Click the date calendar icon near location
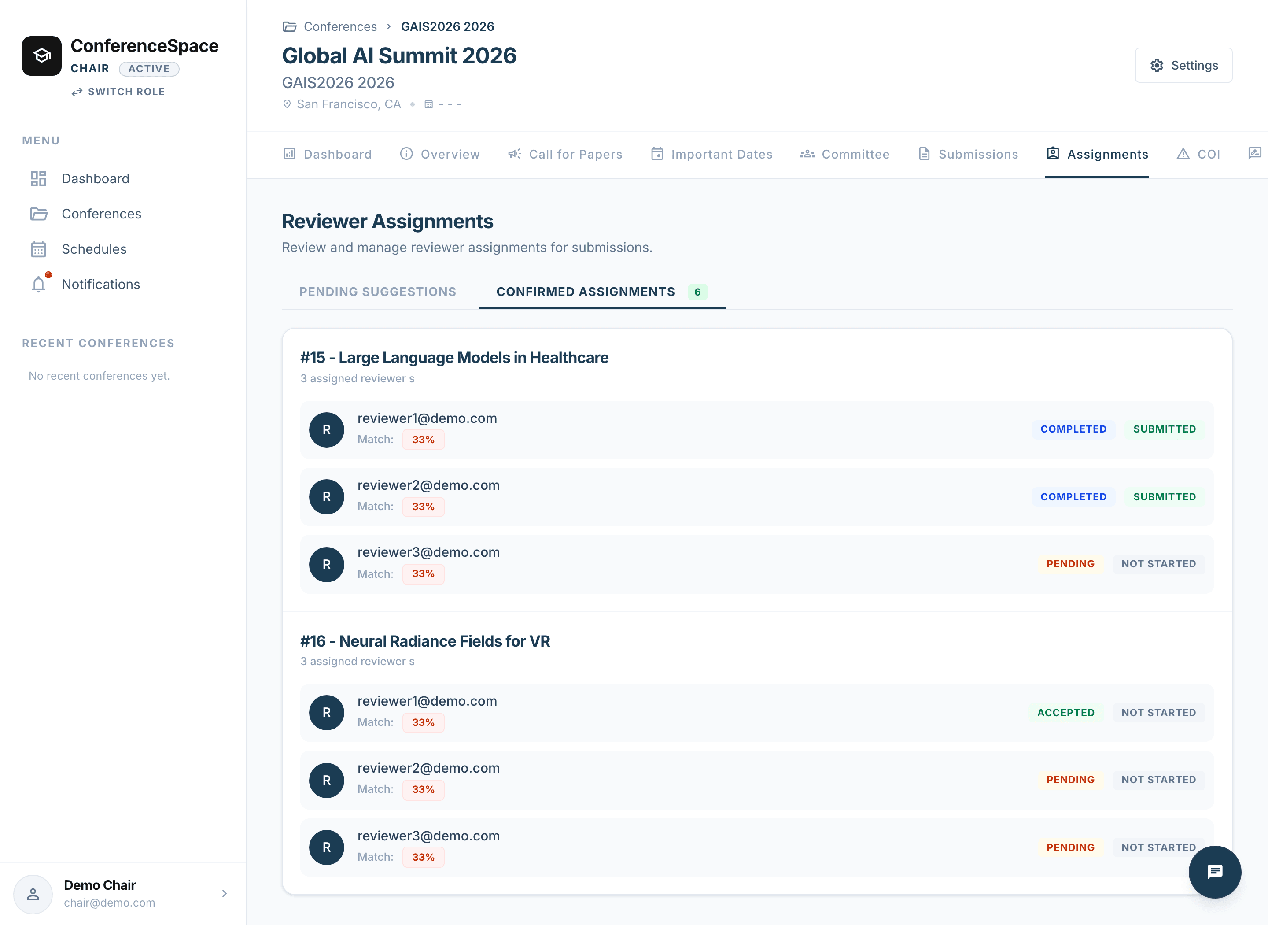1268x925 pixels. coord(429,104)
